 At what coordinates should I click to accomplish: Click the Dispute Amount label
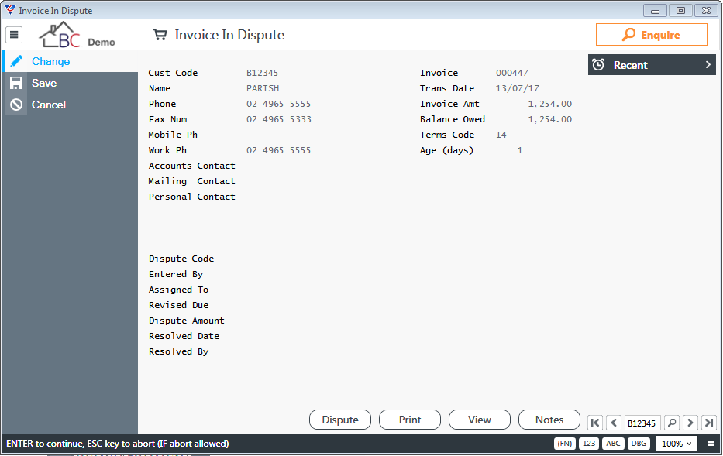(x=186, y=321)
